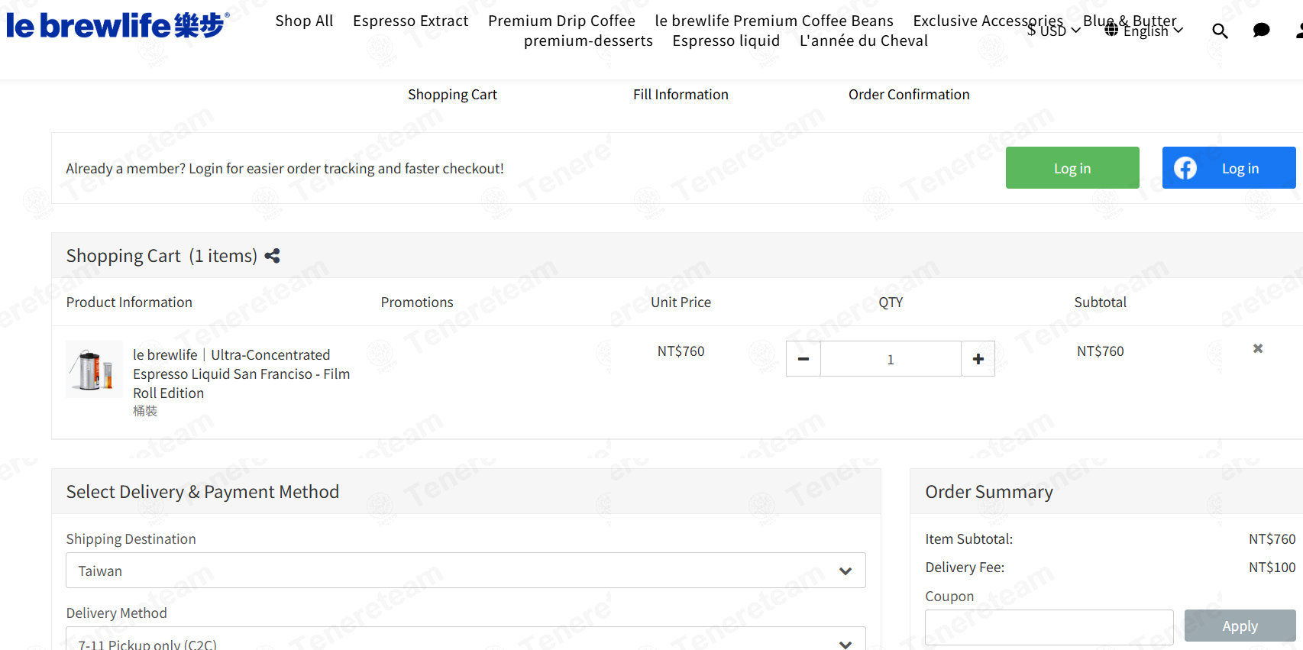Image resolution: width=1303 pixels, height=650 pixels.
Task: Share the shopping cart via share icon
Action: pos(272,256)
